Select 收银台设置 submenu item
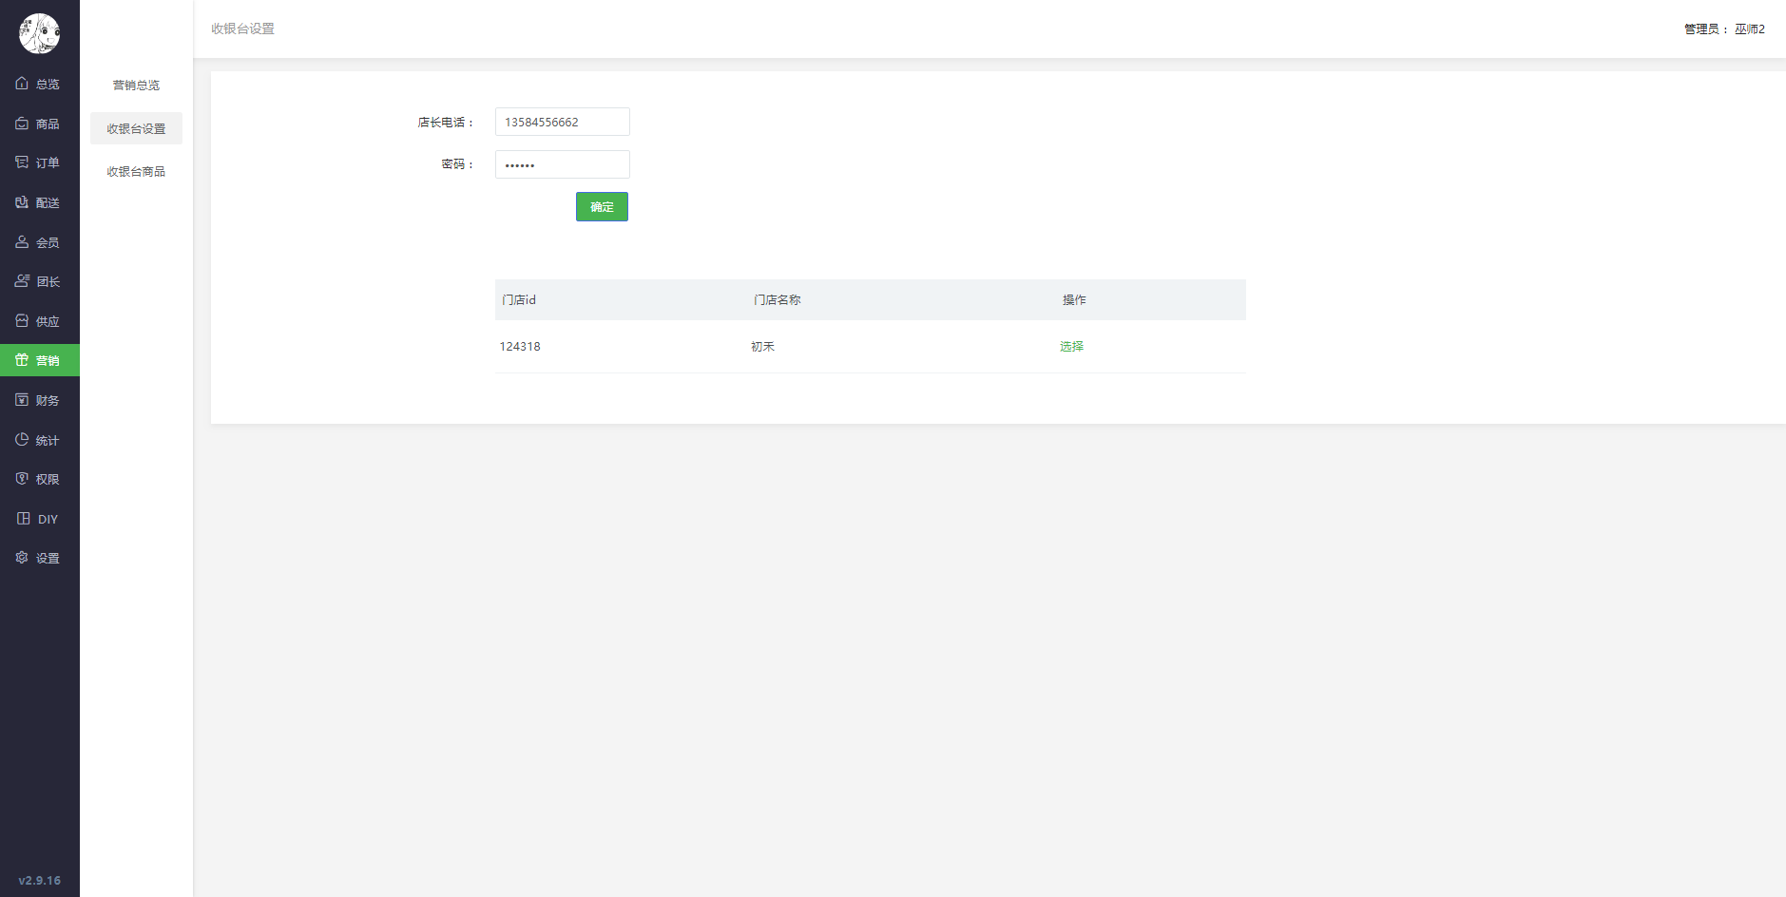Screen dimensions: 1786x897 (136, 128)
